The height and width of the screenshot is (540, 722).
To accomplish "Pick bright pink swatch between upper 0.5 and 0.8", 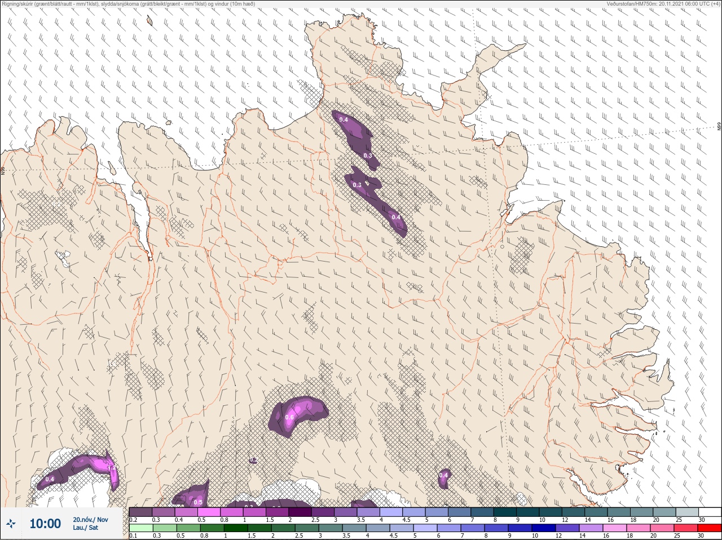I will coord(210,512).
